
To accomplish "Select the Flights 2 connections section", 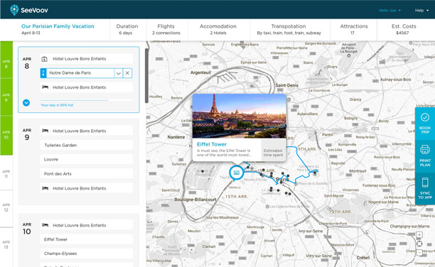I will click(x=166, y=29).
